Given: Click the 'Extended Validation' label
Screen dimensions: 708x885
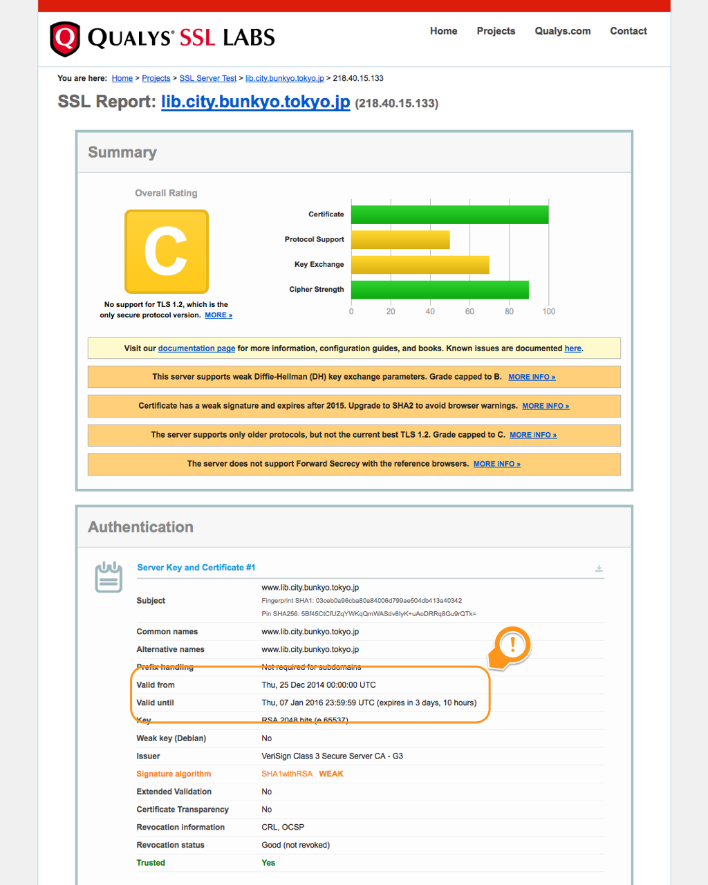Looking at the screenshot, I should pos(174,792).
